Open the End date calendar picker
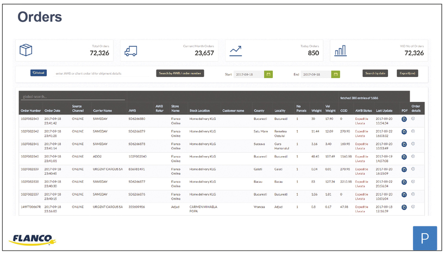The image size is (444, 257). [x=336, y=74]
